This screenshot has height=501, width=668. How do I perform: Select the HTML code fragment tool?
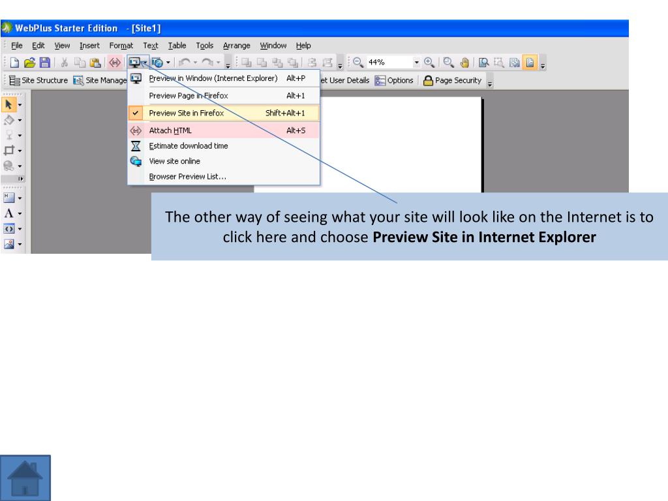(8, 228)
